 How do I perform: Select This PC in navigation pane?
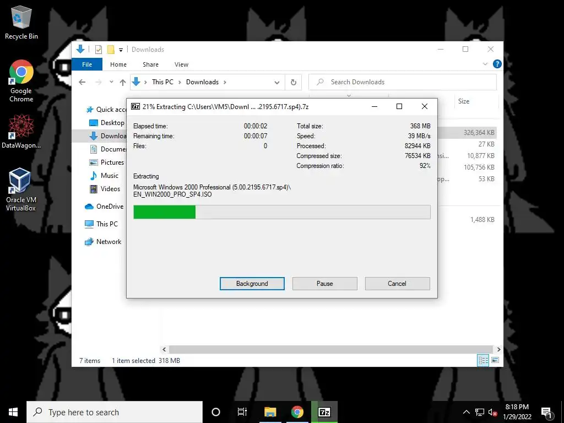101,224
